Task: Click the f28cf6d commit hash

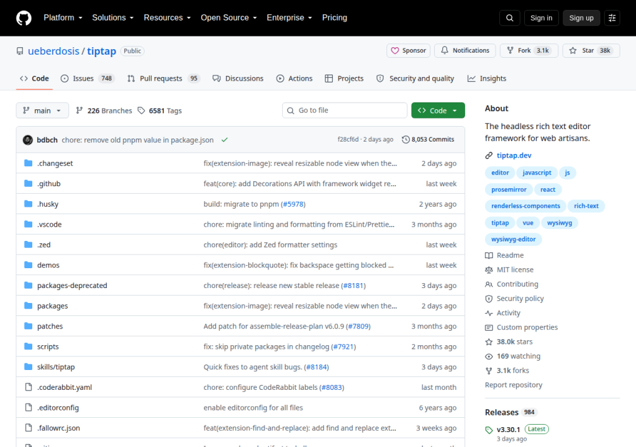Action: 348,140
